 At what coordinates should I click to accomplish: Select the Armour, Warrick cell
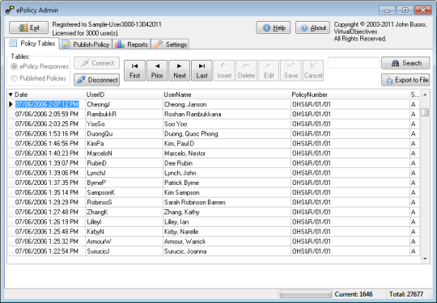click(x=227, y=242)
